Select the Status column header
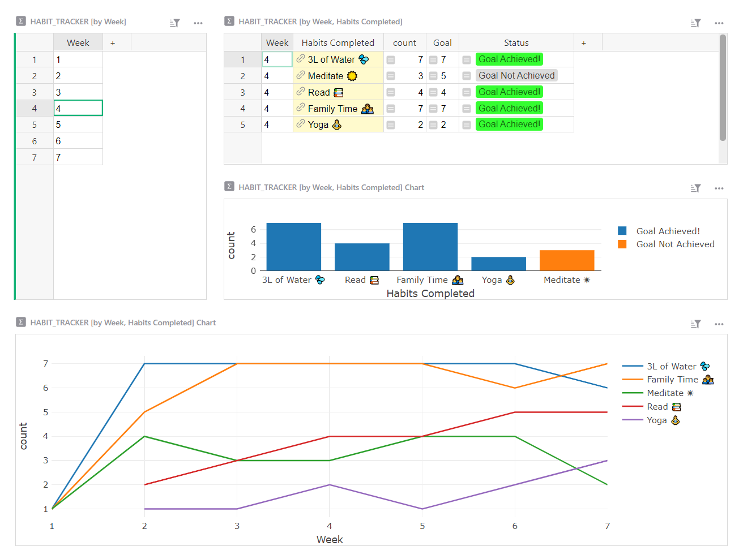Screen dimensions: 739x559 (516, 43)
